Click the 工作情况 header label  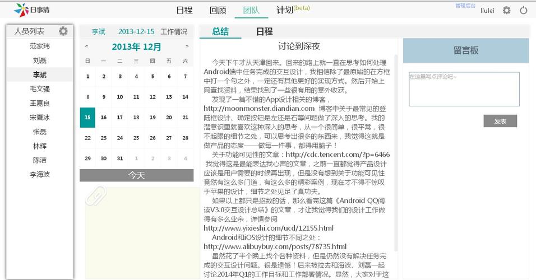click(174, 31)
